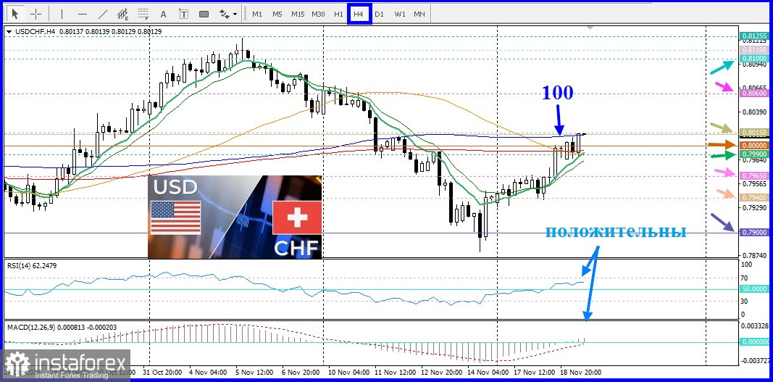Select the Arrows objects tool
Viewport: 773px width, 382px height.
coord(225,14)
